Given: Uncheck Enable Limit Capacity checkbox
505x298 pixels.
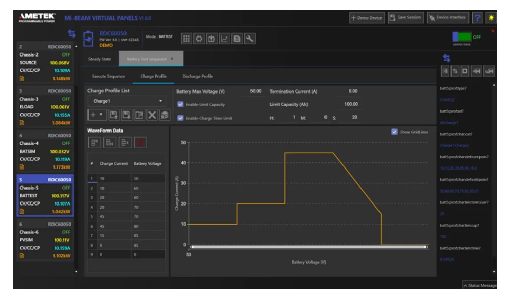Looking at the screenshot, I should 180,105.
